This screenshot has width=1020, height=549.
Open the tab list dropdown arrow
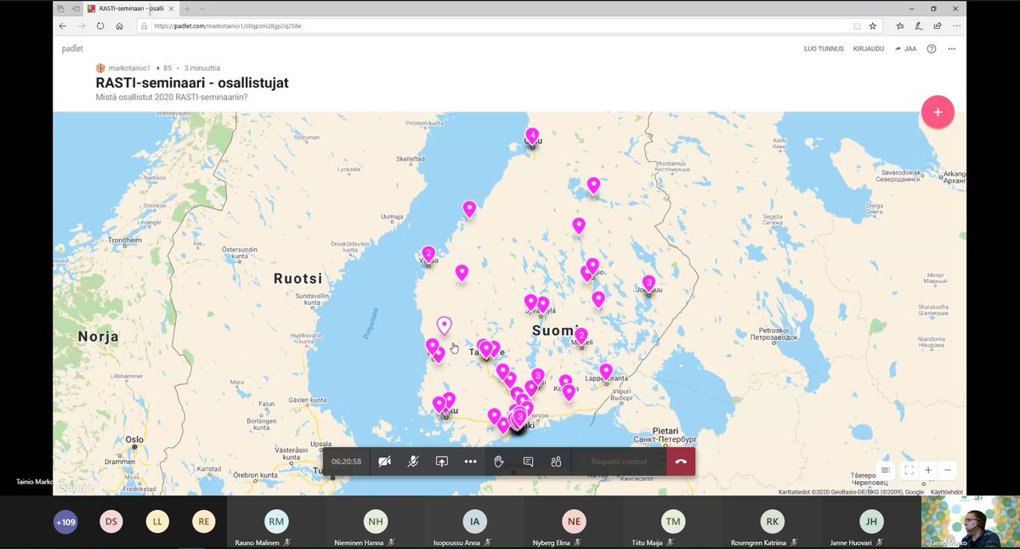[201, 8]
